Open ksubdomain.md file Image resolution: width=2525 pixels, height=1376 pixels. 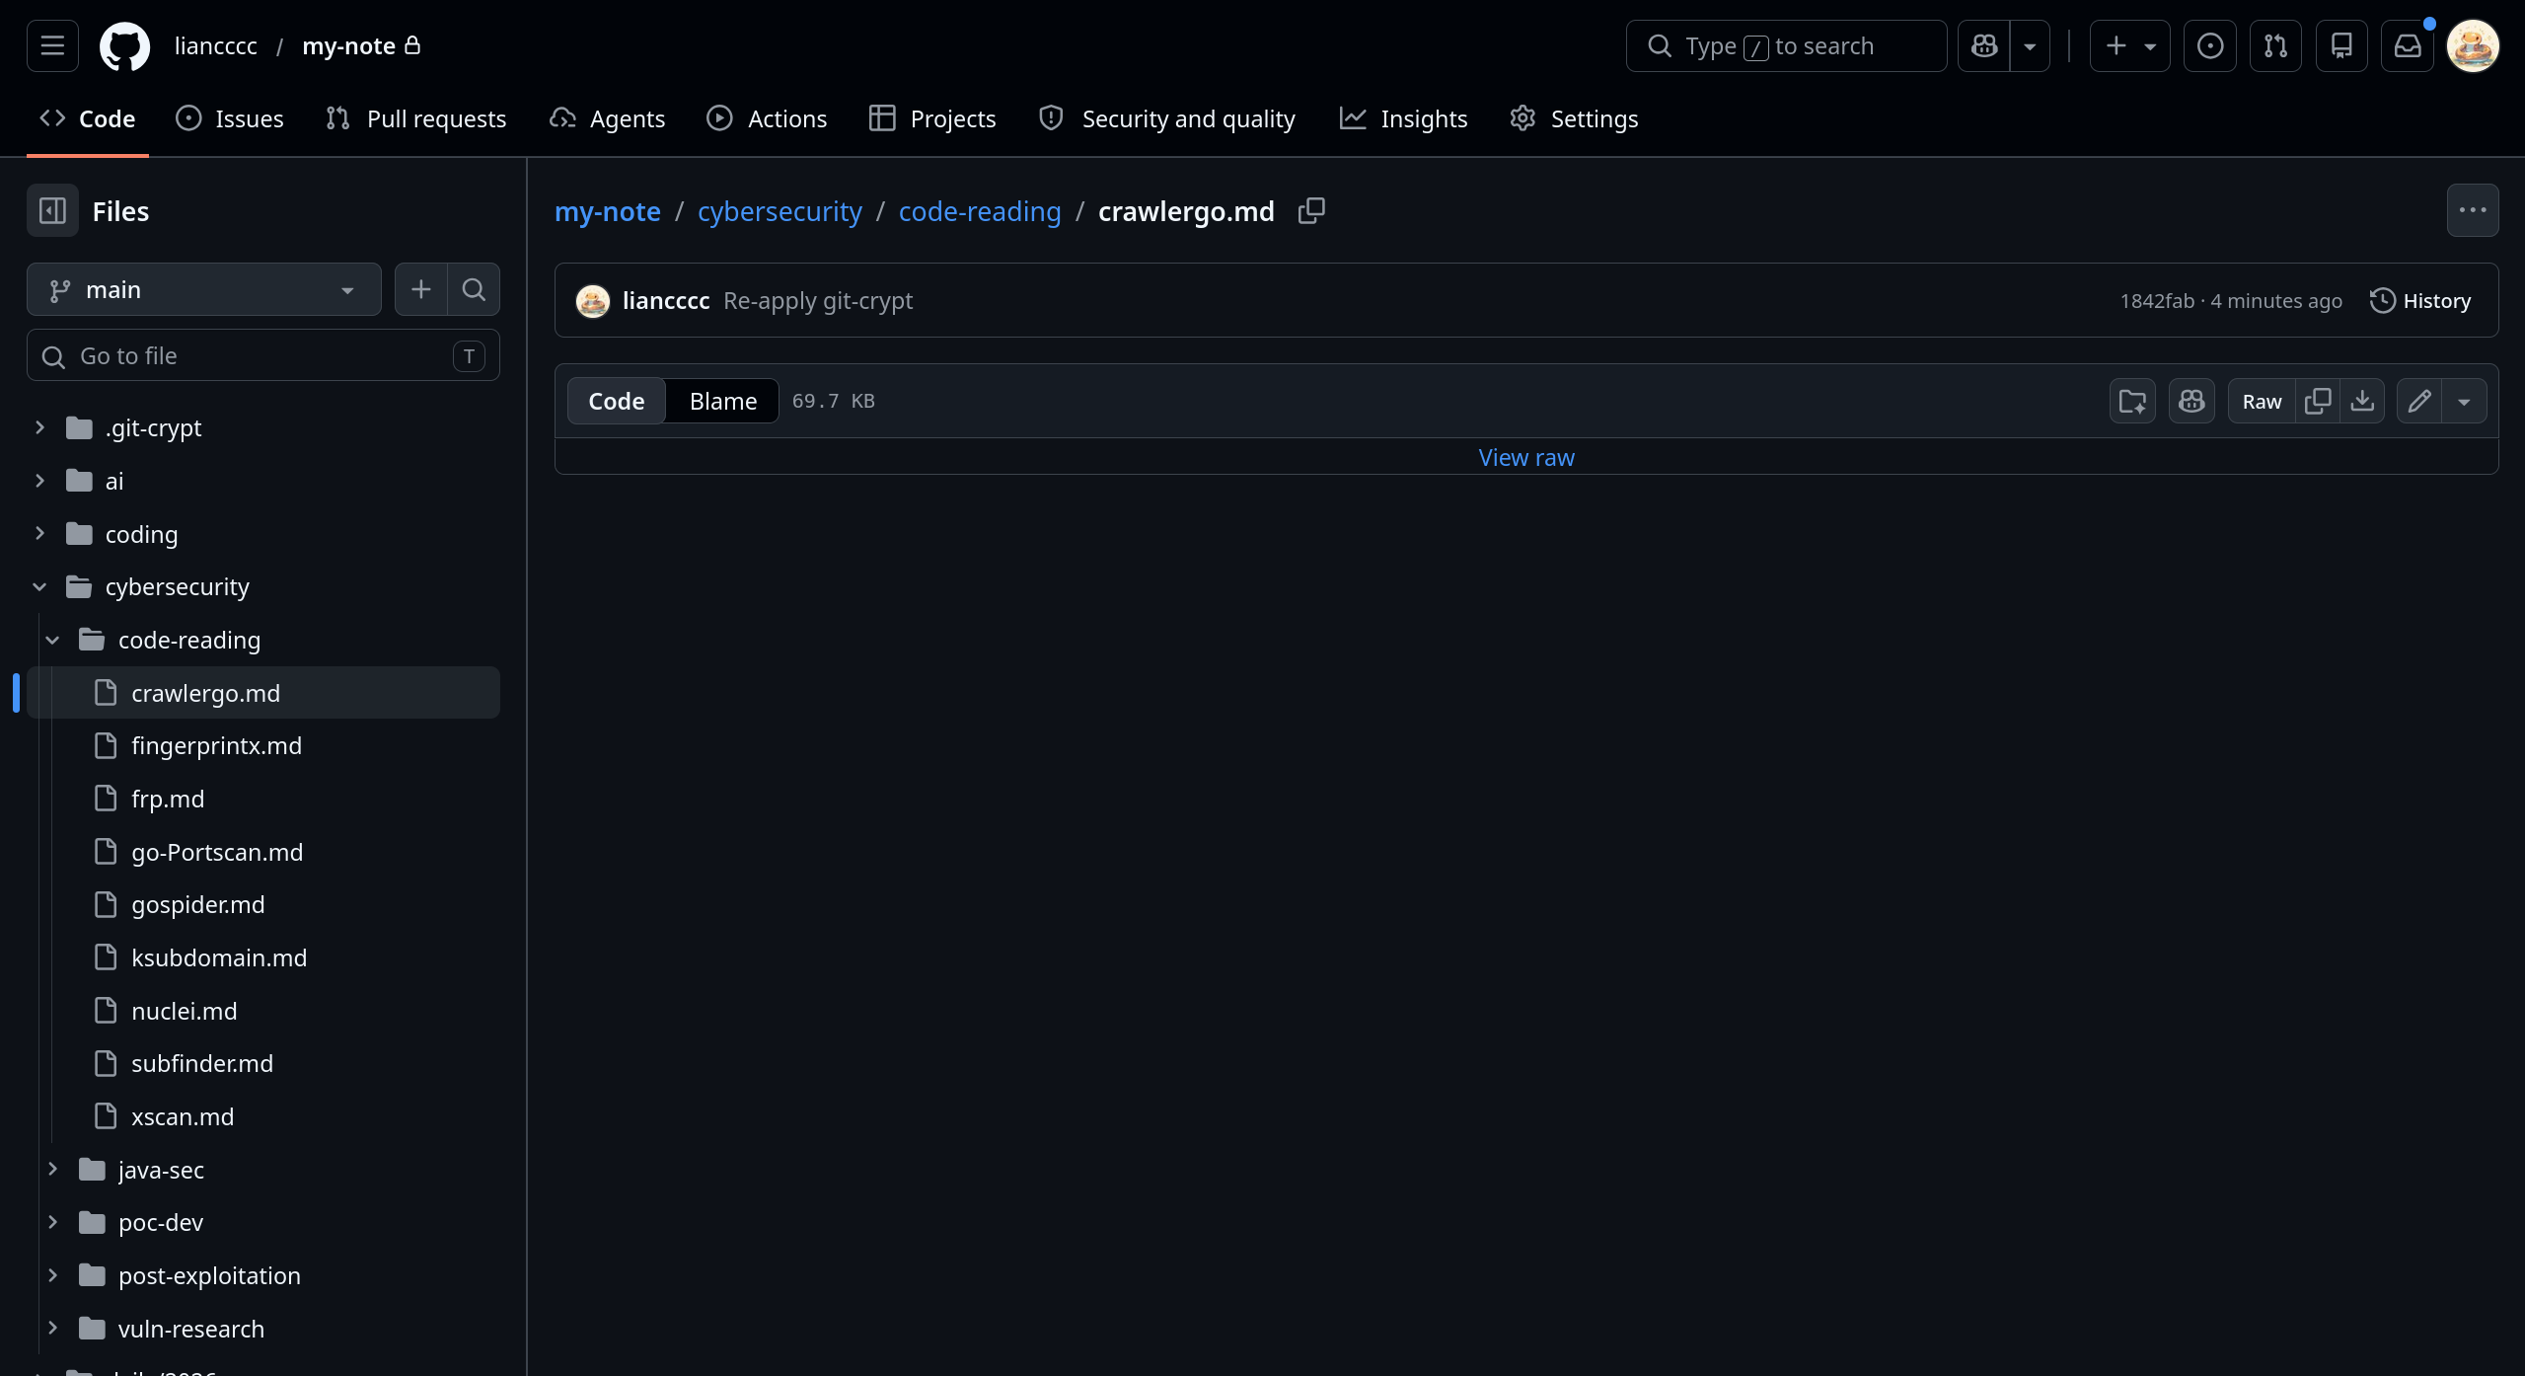(263, 957)
